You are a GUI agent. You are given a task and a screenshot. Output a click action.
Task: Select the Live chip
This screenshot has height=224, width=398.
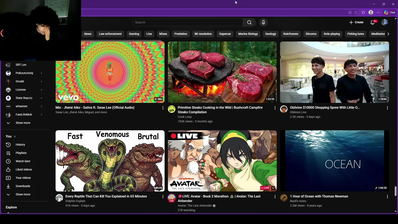tap(149, 34)
